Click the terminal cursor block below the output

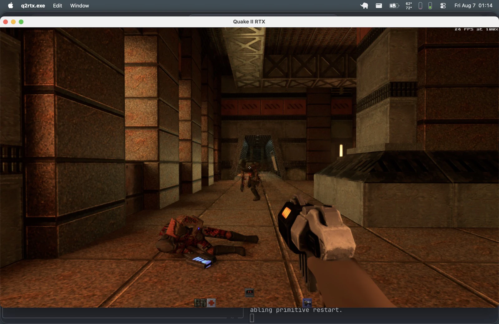coord(252,318)
